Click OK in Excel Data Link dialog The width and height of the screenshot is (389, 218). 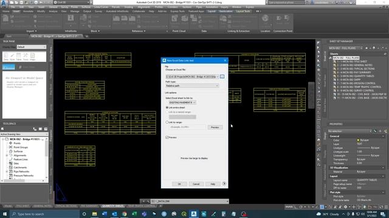click(179, 184)
